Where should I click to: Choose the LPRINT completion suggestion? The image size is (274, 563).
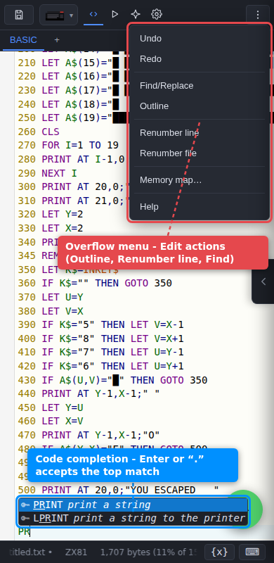(133, 518)
